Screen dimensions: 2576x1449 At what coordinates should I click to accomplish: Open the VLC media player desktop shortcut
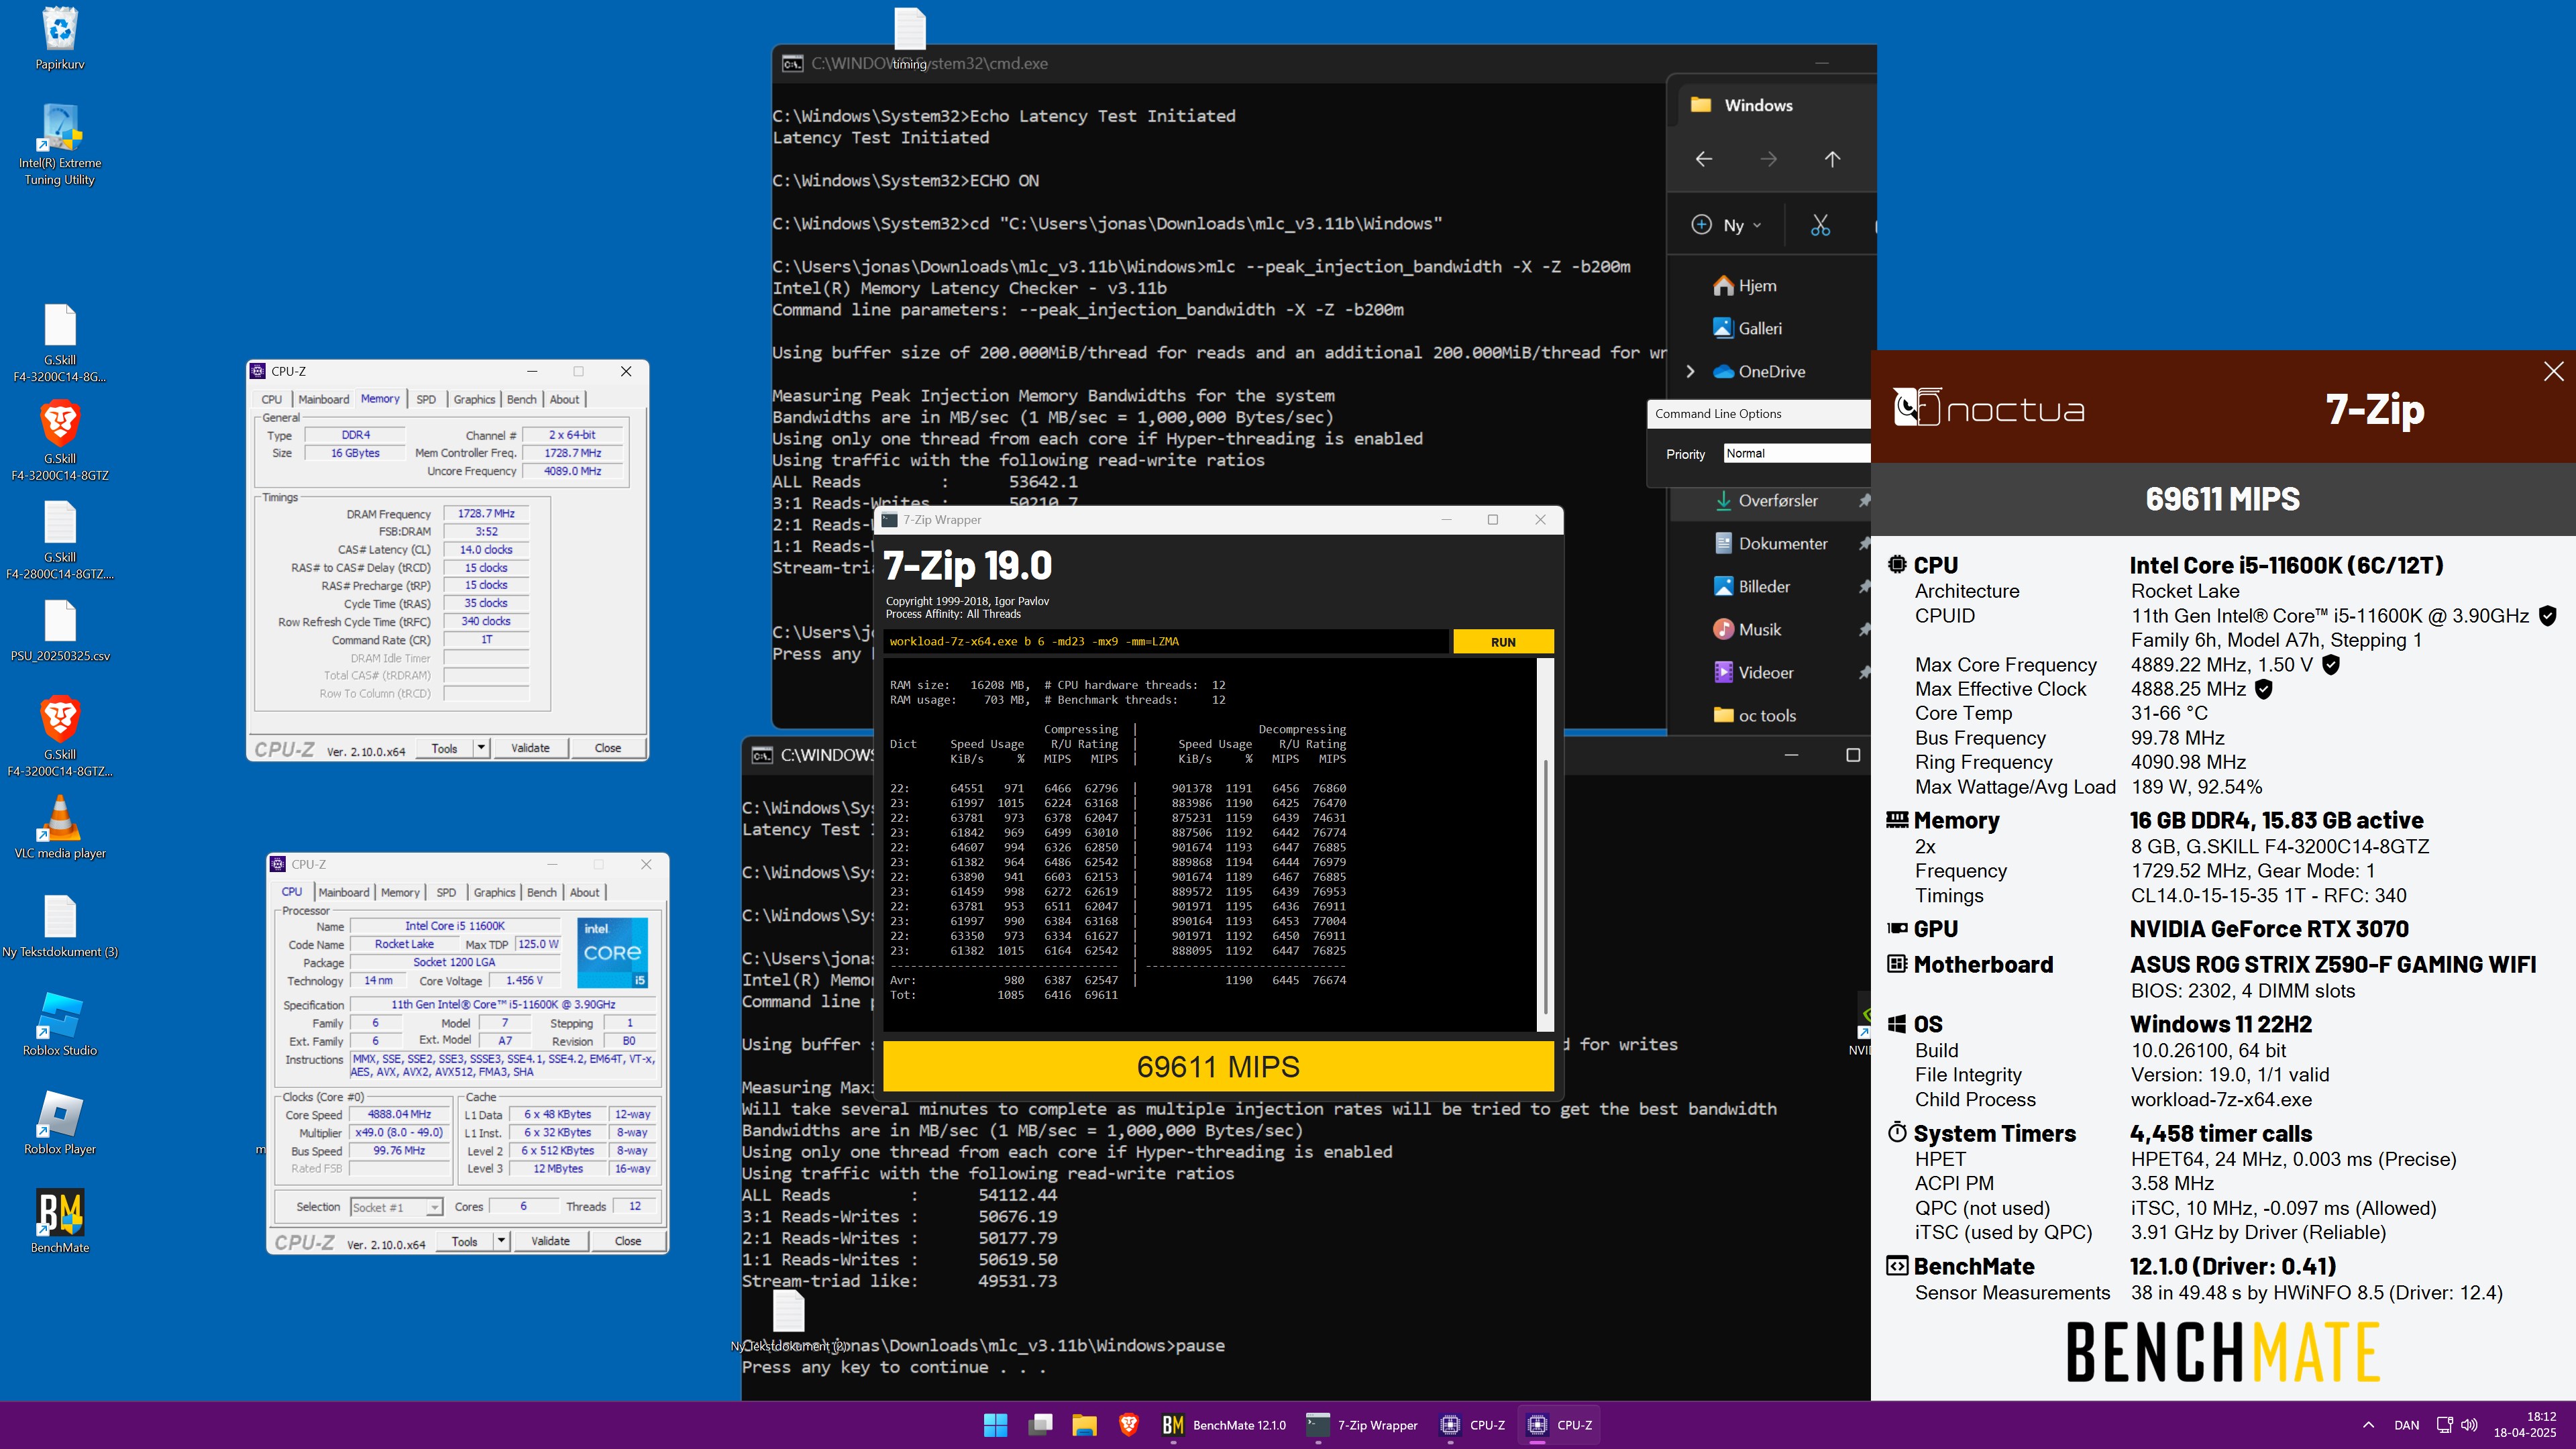pyautogui.click(x=60, y=826)
